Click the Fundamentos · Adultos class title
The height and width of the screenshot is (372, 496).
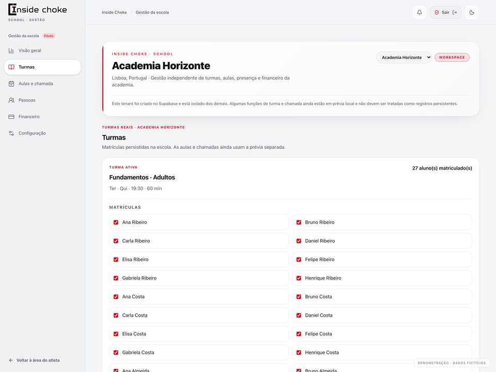142,177
